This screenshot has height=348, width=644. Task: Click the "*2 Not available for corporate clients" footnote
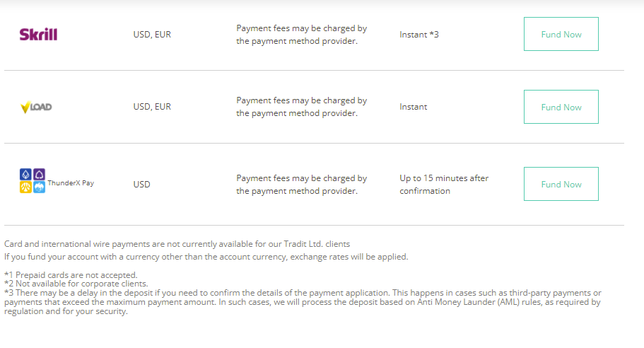click(x=76, y=283)
